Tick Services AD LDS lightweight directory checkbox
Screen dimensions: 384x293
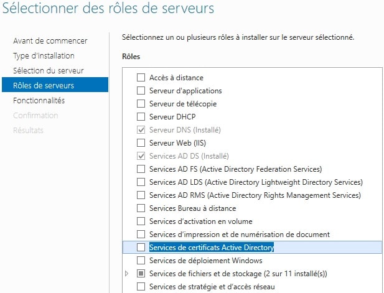click(x=141, y=182)
